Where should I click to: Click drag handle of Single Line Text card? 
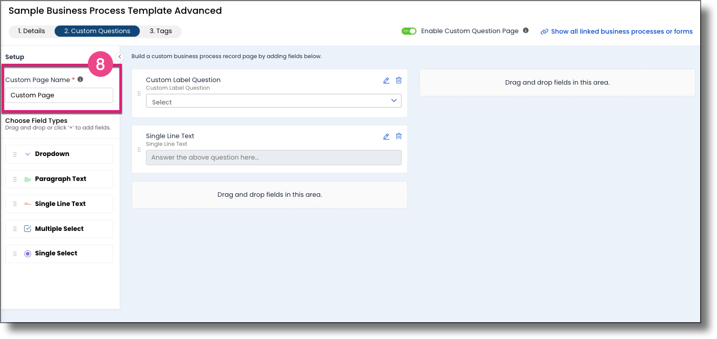tap(139, 150)
